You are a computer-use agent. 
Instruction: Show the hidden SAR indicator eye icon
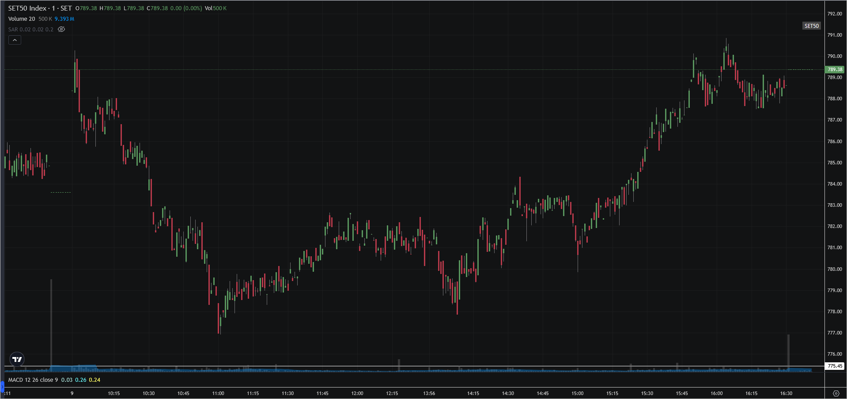(x=61, y=30)
